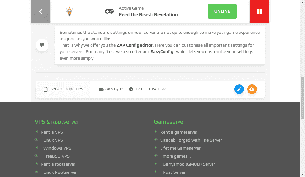This screenshot has width=305, height=177.
Task: Click the lightbulb icon in header
Action: [x=69, y=12]
